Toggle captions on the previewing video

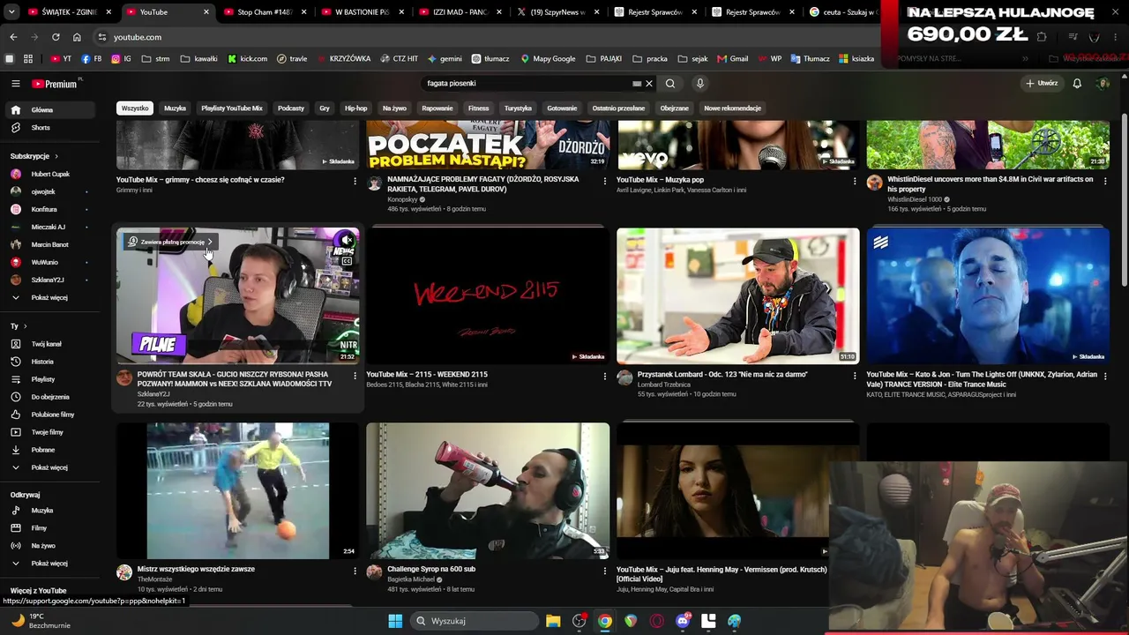coord(347,261)
